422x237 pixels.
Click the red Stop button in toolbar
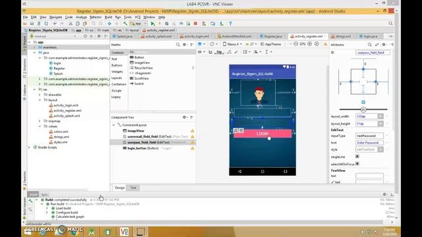pyautogui.click(x=196, y=24)
